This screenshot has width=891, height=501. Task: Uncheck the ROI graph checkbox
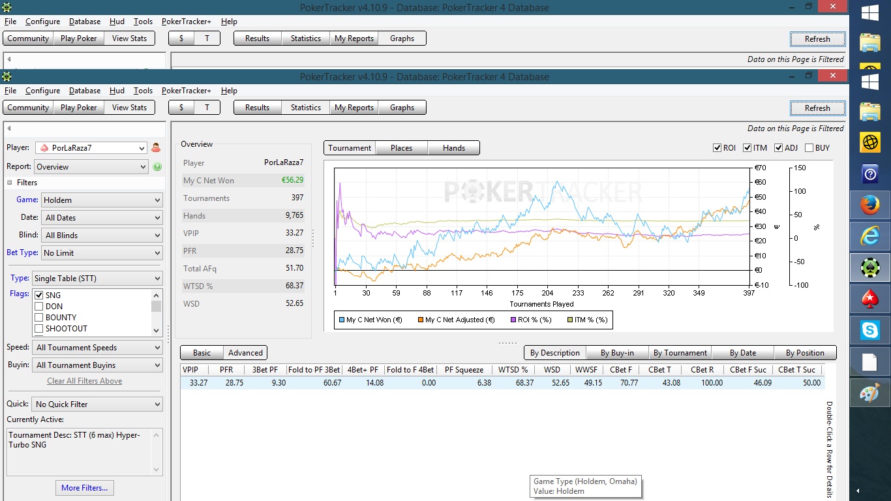click(x=717, y=148)
